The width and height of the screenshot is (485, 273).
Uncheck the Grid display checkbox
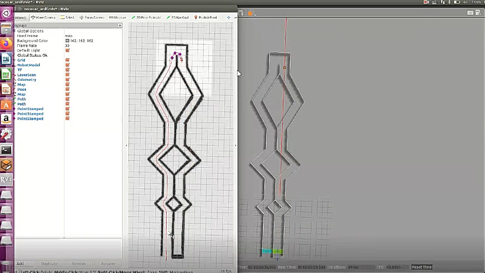pyautogui.click(x=67, y=60)
